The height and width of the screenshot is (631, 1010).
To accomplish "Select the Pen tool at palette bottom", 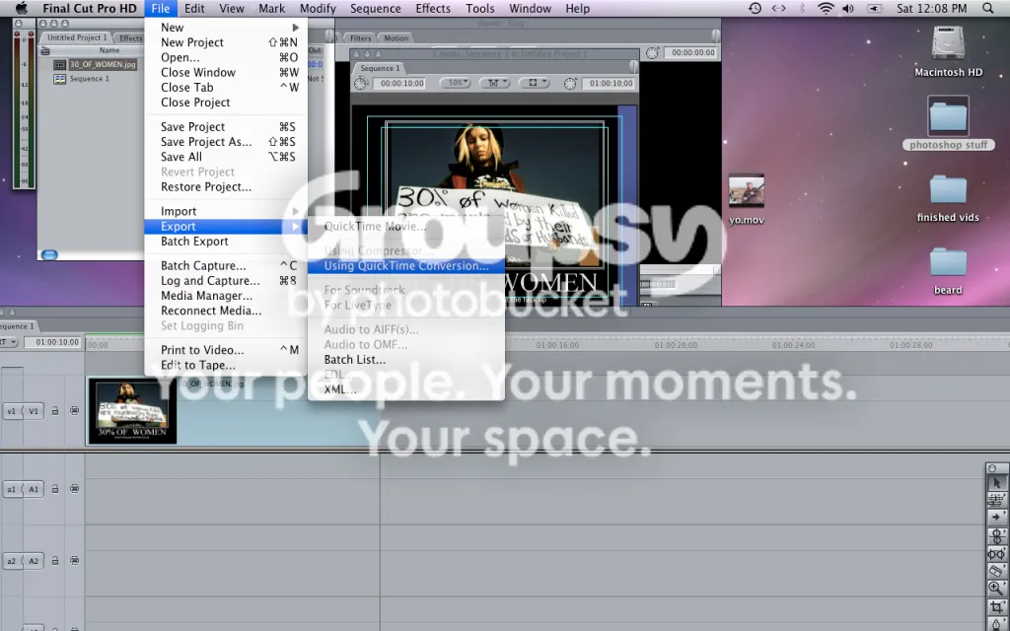I will (996, 623).
